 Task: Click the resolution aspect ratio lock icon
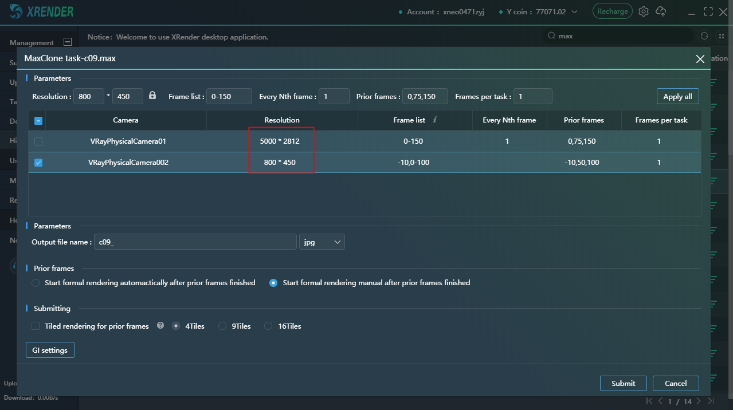tap(152, 96)
